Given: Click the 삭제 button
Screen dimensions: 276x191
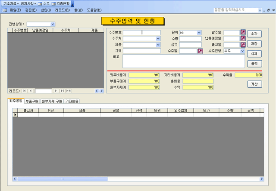Looking at the screenshot, I should coord(254,54).
